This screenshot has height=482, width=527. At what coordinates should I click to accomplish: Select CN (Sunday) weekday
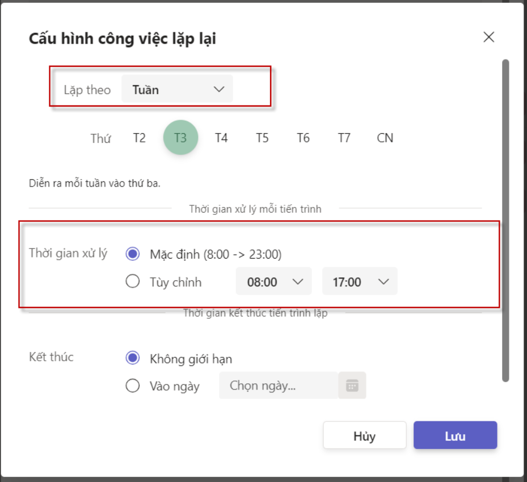click(385, 138)
